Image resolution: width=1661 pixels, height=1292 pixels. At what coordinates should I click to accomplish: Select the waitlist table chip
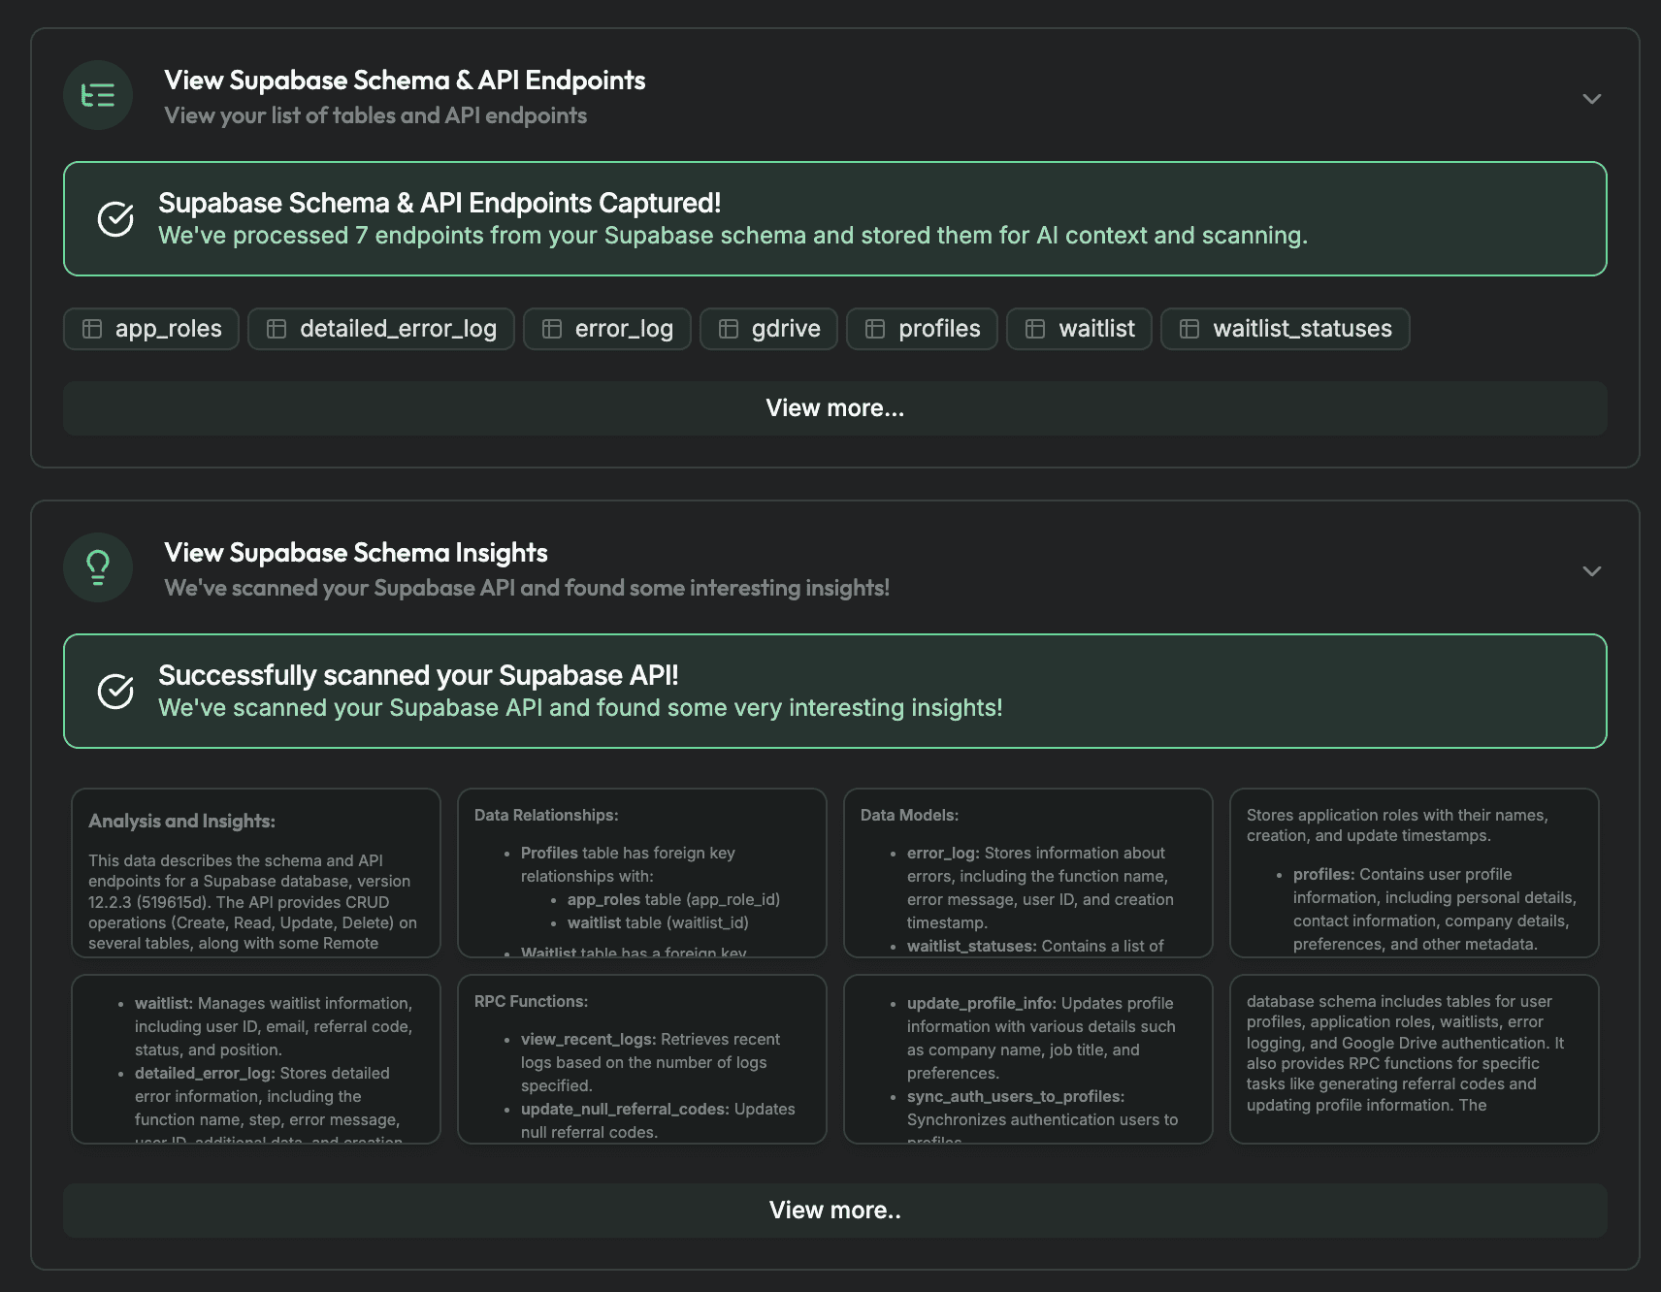click(1079, 329)
